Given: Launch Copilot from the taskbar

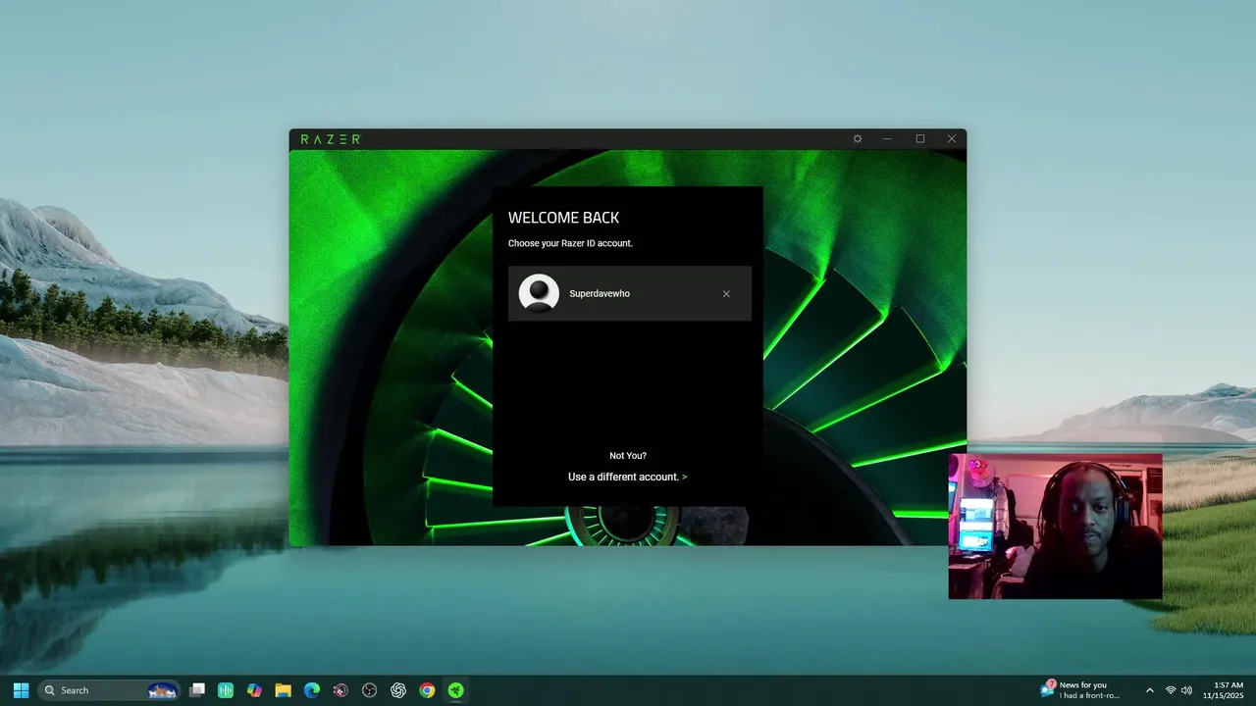Looking at the screenshot, I should click(254, 690).
